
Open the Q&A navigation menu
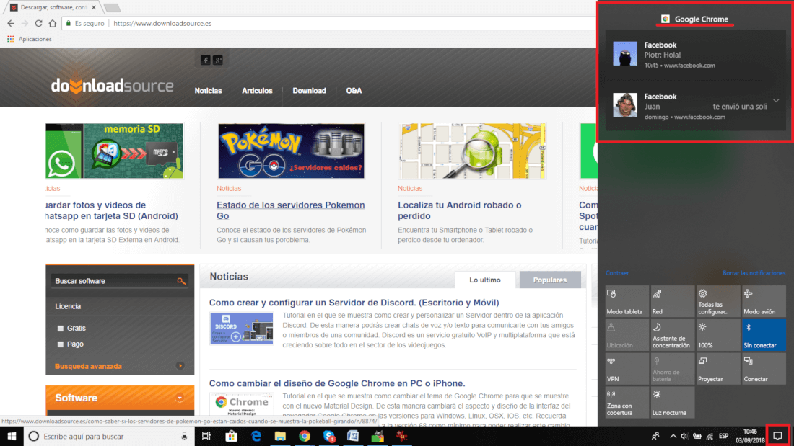tap(354, 91)
